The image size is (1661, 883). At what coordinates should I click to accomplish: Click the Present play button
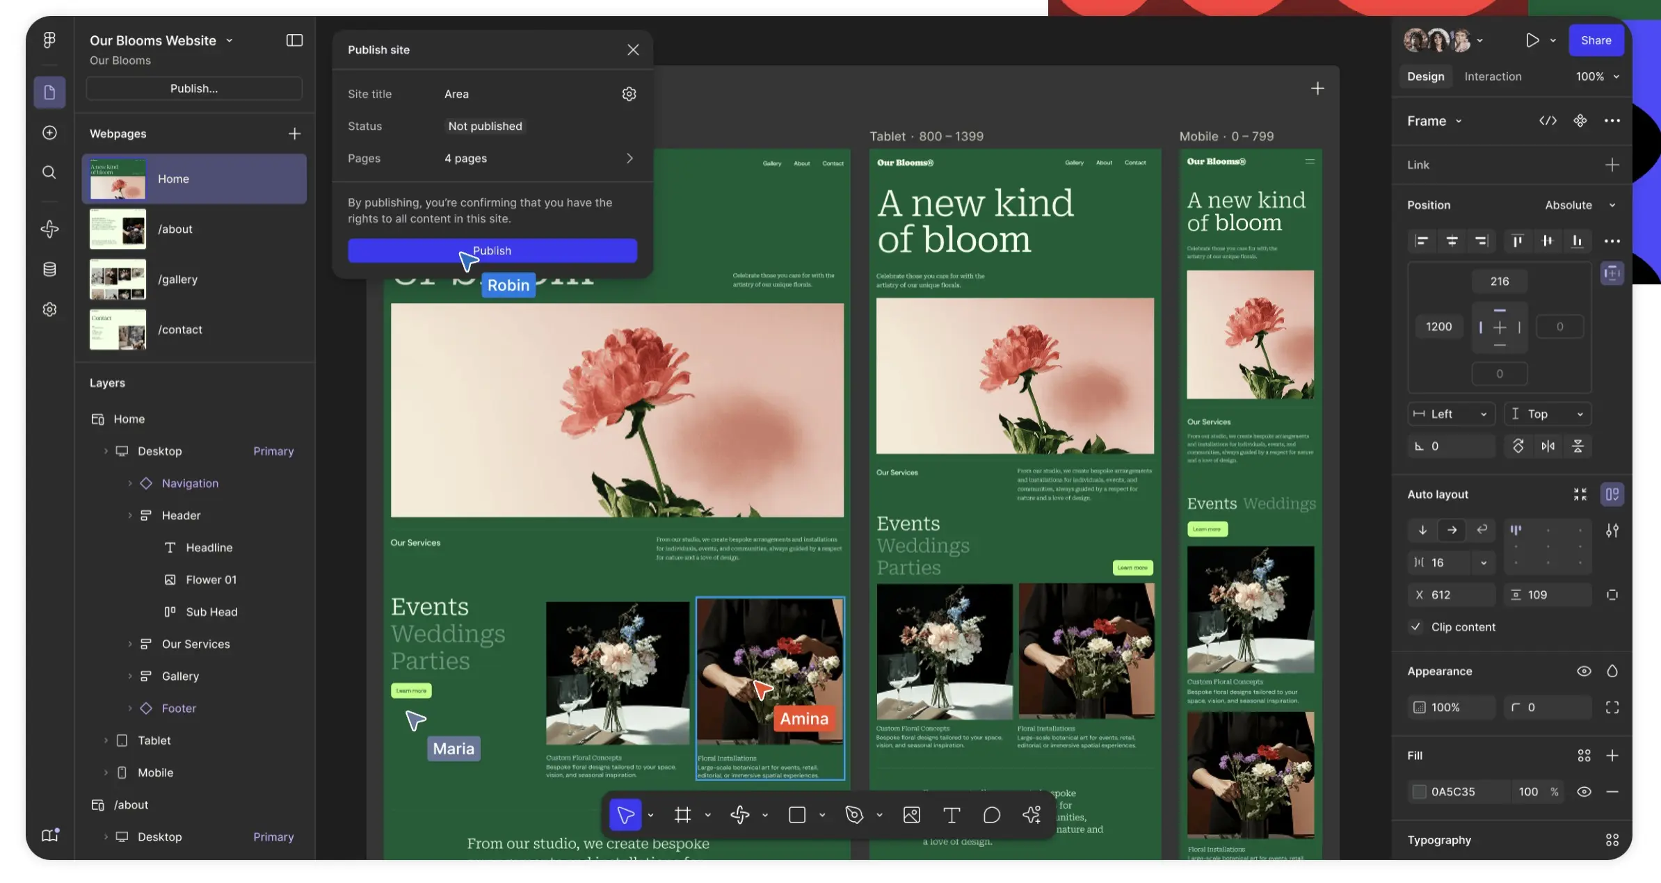click(1532, 40)
